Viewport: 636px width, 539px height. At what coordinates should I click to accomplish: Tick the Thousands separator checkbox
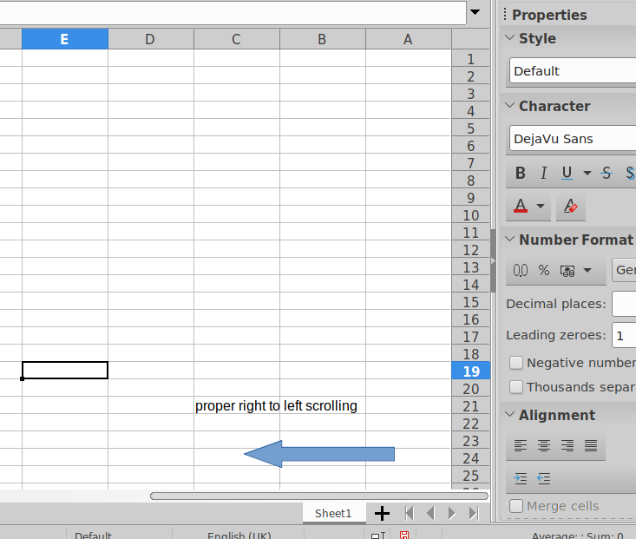516,387
